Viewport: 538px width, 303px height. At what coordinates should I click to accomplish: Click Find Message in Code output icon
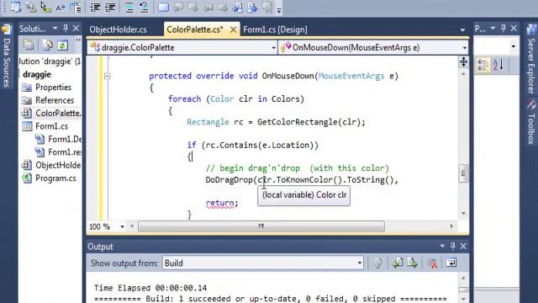[x=377, y=263]
